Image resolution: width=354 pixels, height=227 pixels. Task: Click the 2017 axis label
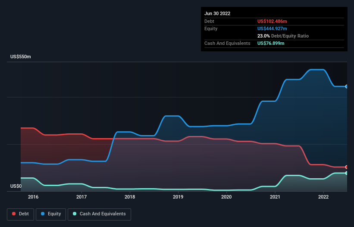click(x=81, y=197)
